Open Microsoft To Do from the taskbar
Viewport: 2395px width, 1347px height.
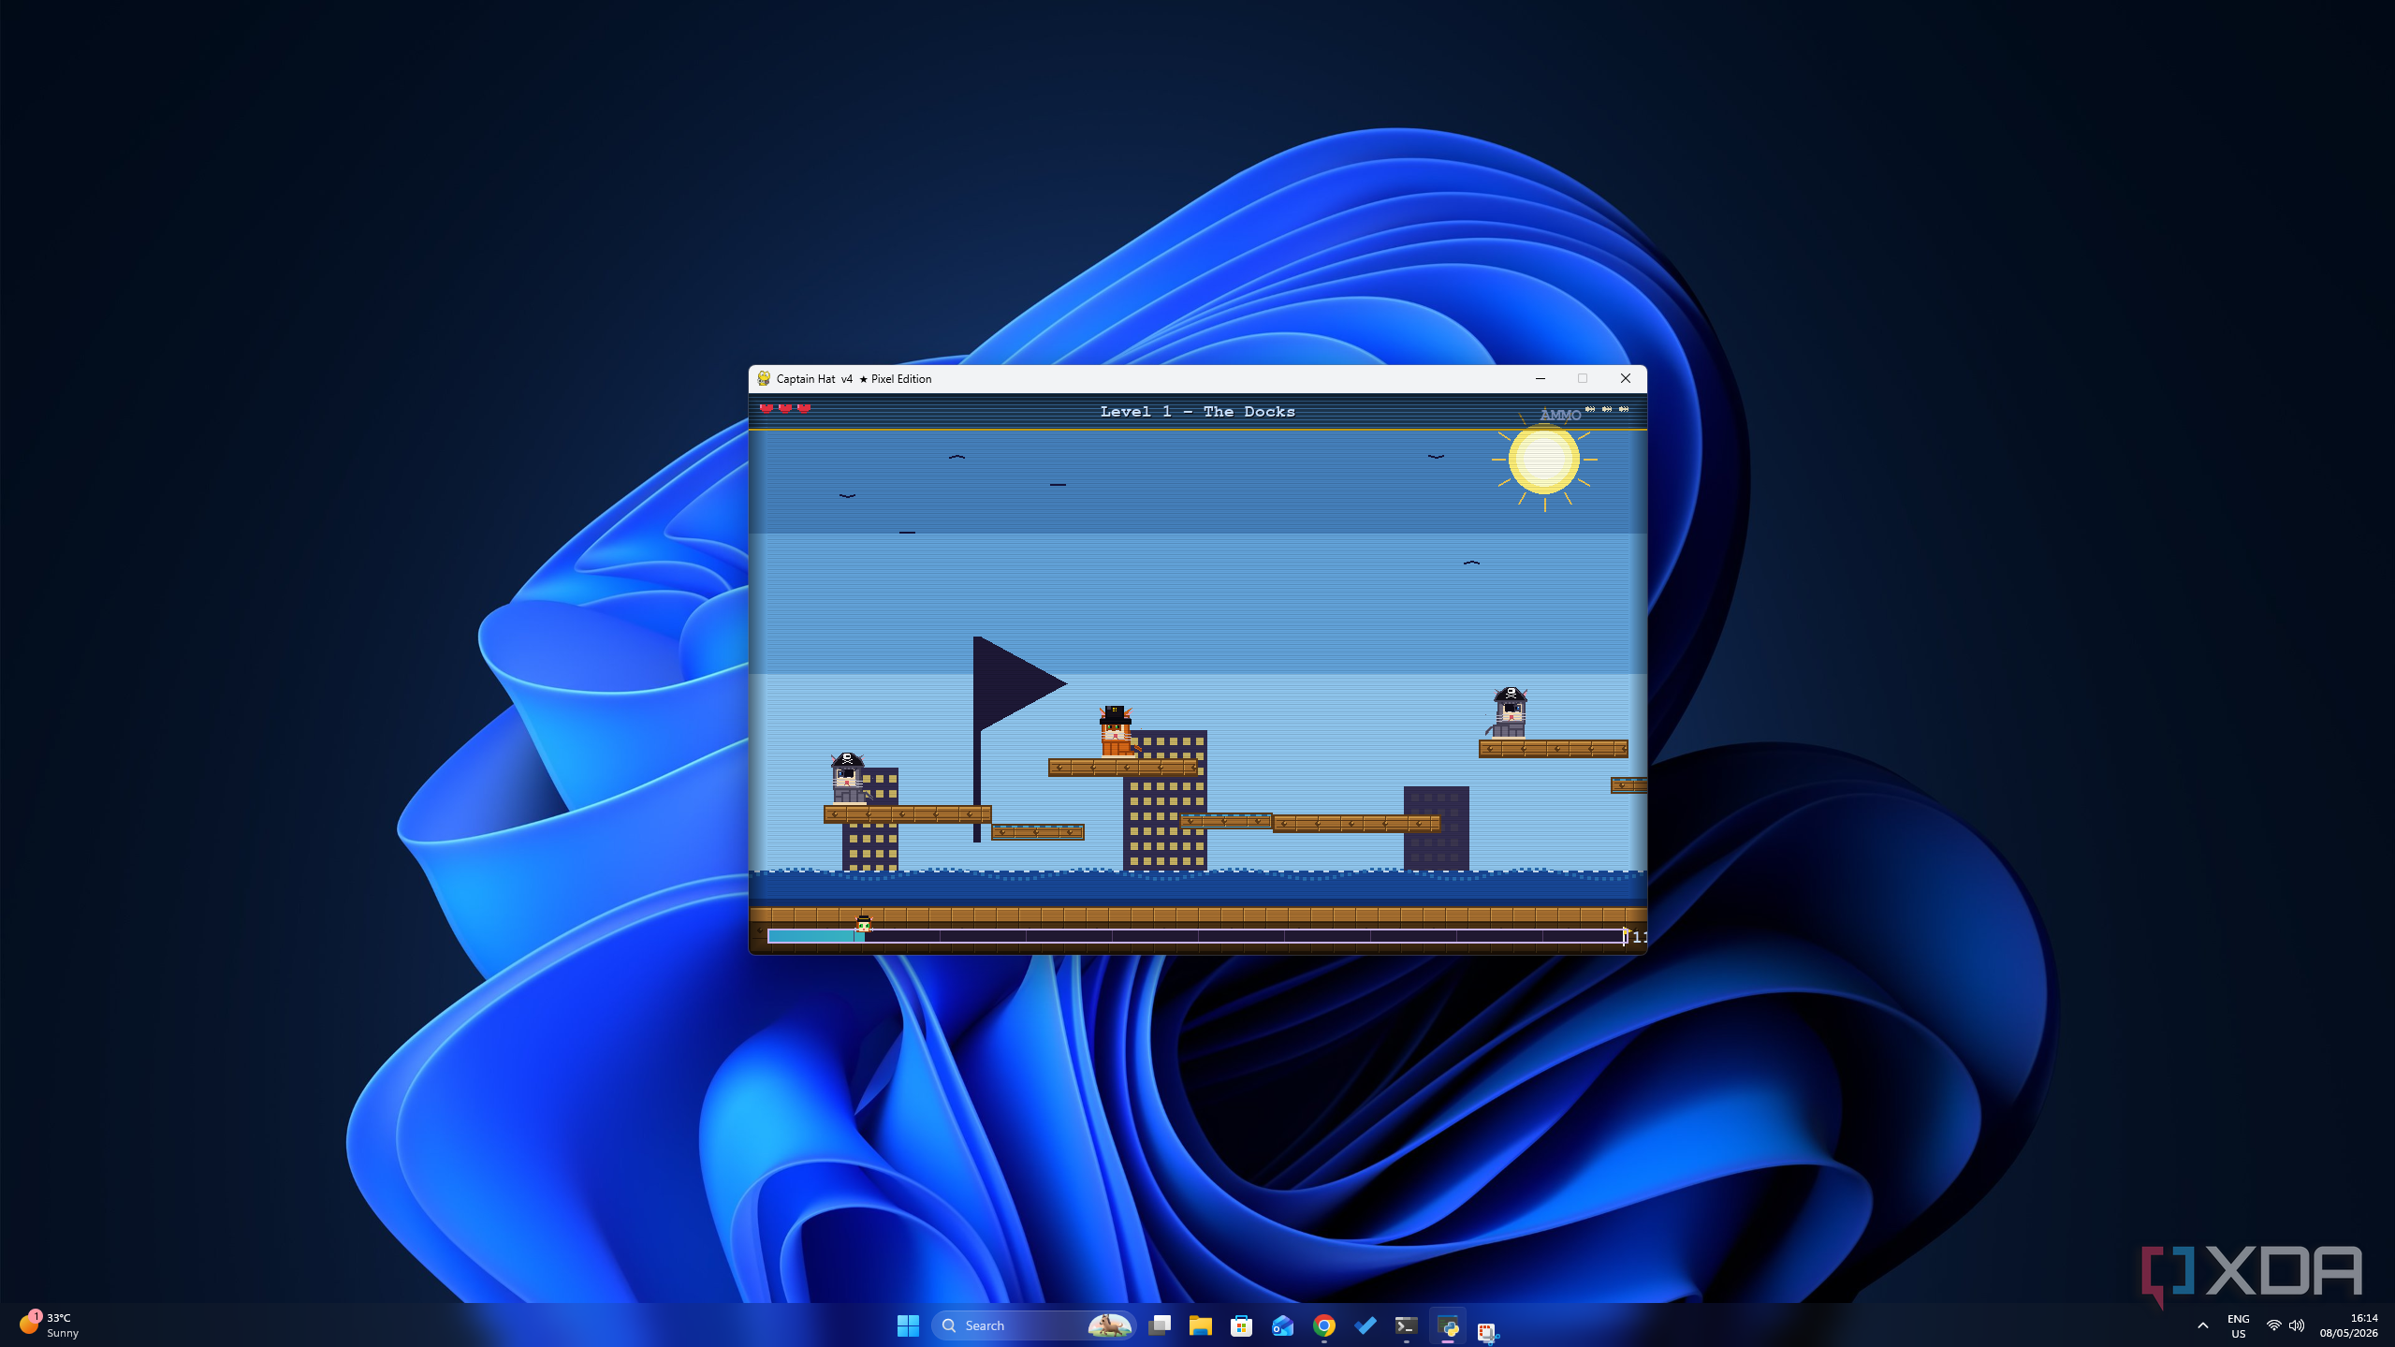click(1365, 1325)
